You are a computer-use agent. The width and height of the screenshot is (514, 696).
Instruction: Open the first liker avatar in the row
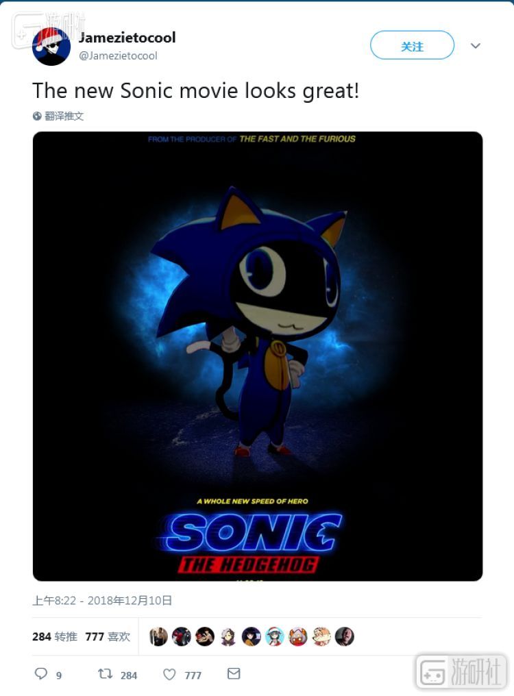pos(158,637)
